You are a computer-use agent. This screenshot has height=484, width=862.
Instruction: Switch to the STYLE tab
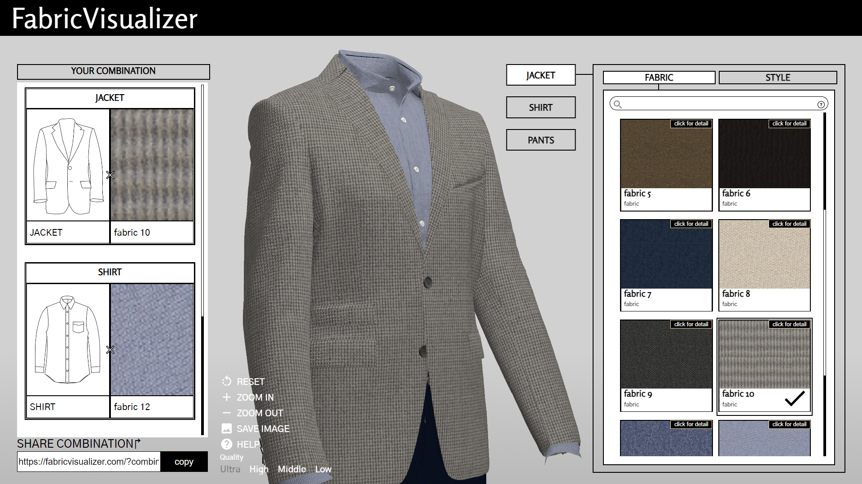(x=778, y=78)
